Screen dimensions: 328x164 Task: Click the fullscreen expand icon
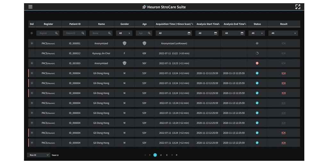[298, 7]
